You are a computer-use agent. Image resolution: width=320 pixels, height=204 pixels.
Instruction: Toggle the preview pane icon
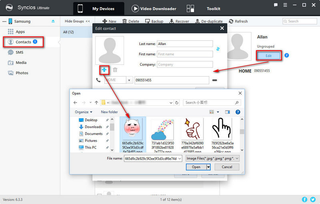pos(227,112)
